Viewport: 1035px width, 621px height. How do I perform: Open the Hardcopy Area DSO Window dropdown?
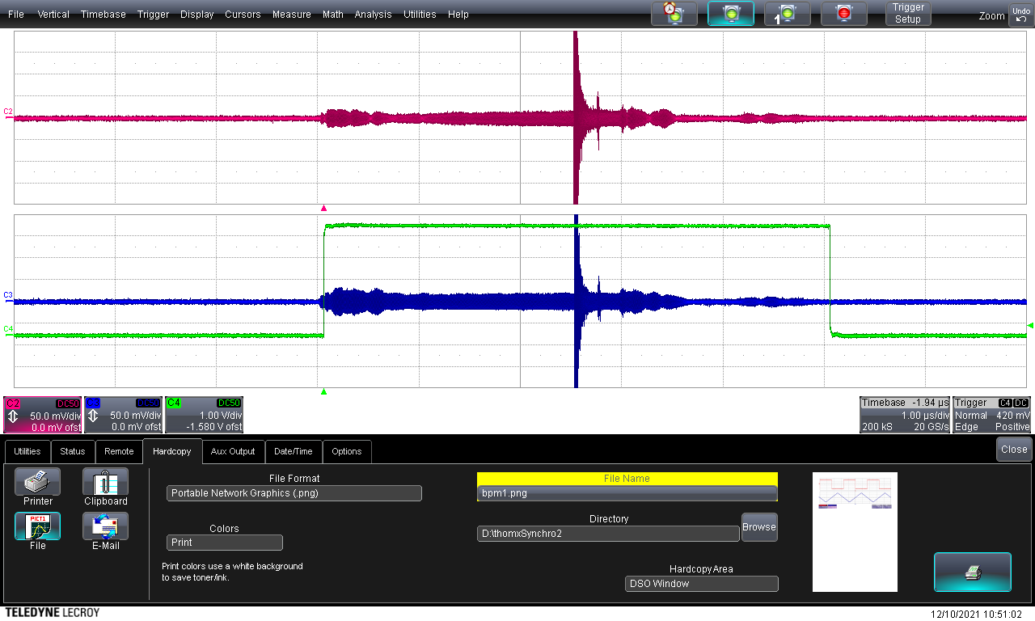pos(701,584)
